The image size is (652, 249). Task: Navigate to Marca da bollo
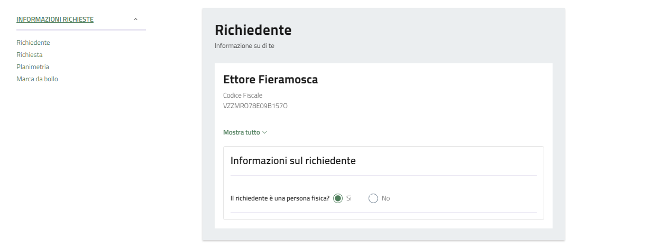pyautogui.click(x=37, y=79)
